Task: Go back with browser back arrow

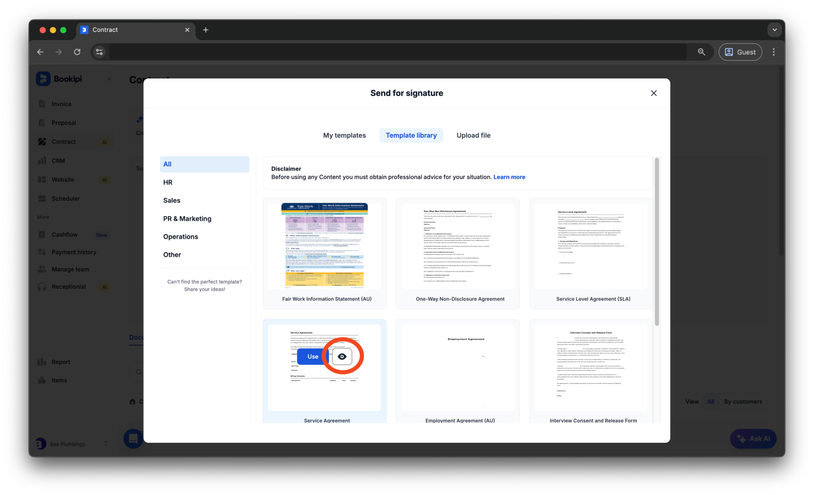Action: (40, 52)
